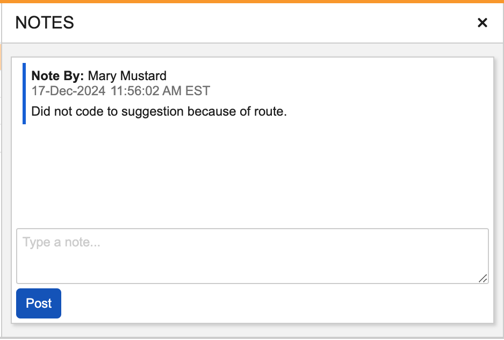Click the empty space below the note
Viewport: 504px width, 340px height.
(252, 172)
